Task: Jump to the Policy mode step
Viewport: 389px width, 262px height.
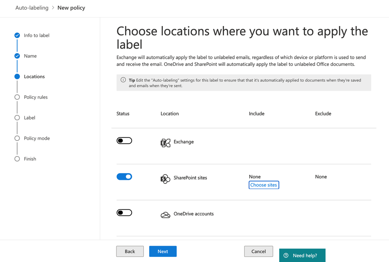Action: [37, 138]
